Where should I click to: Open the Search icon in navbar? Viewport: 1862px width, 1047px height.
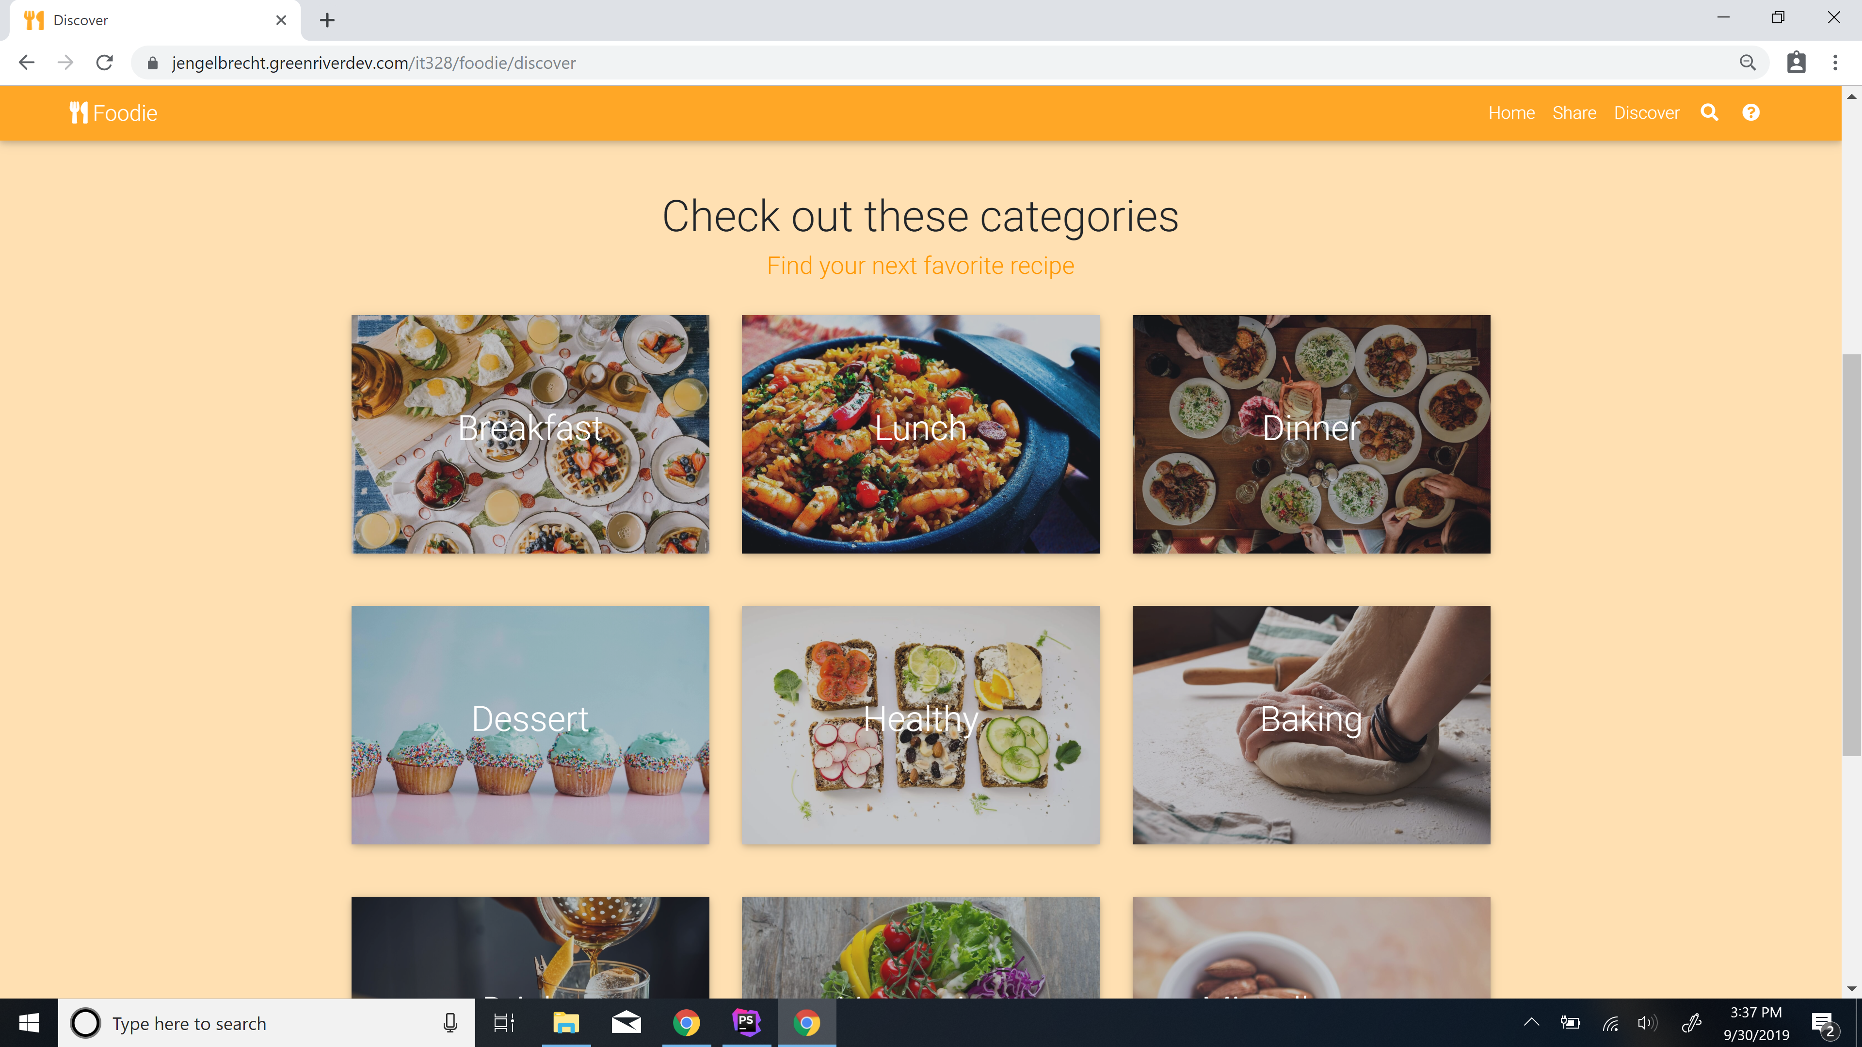click(1711, 112)
